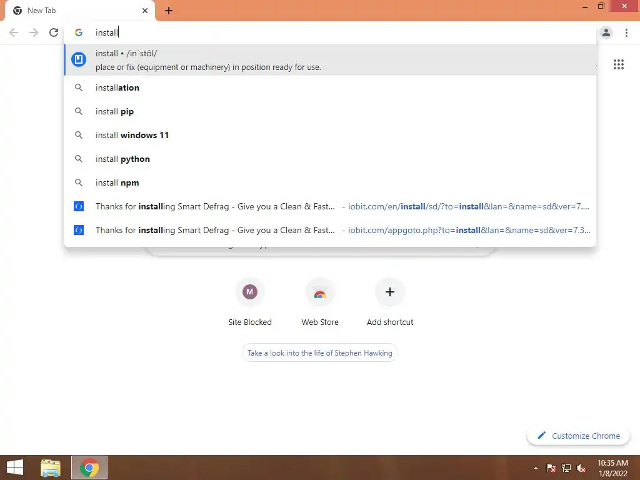Open the Google apps grid
Screen dimensions: 640x480
618,64
